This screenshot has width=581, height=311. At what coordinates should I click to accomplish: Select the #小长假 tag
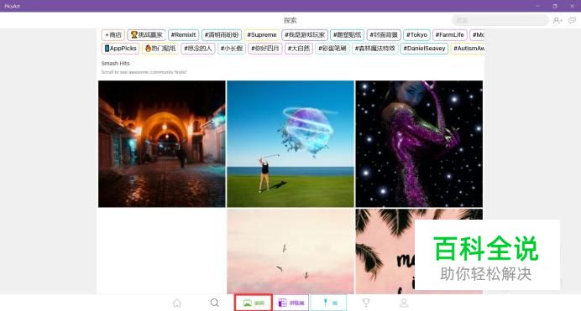232,49
